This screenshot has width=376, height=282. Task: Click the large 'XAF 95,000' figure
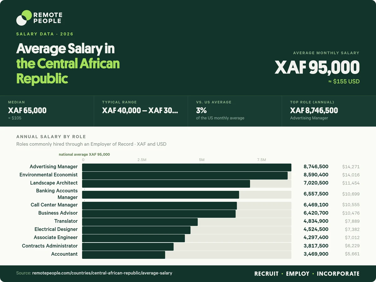point(317,67)
